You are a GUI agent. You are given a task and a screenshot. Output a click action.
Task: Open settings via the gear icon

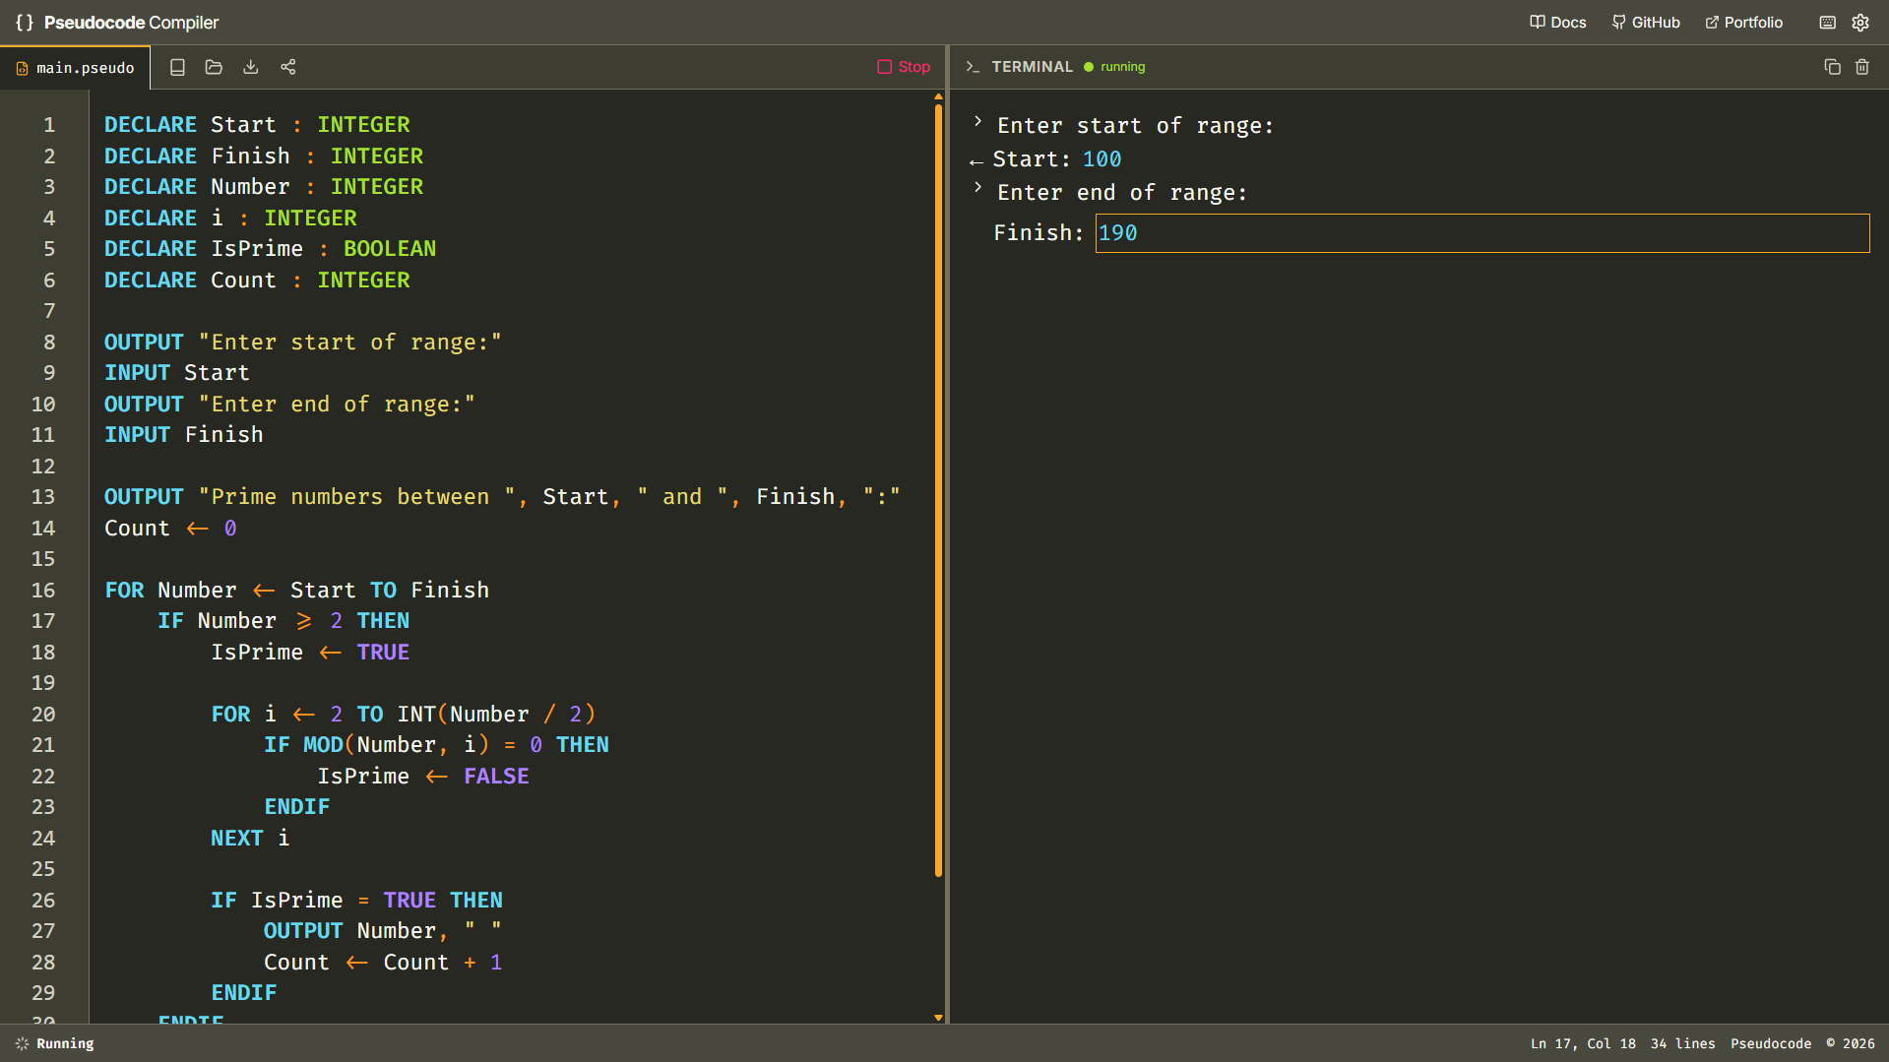pyautogui.click(x=1860, y=22)
